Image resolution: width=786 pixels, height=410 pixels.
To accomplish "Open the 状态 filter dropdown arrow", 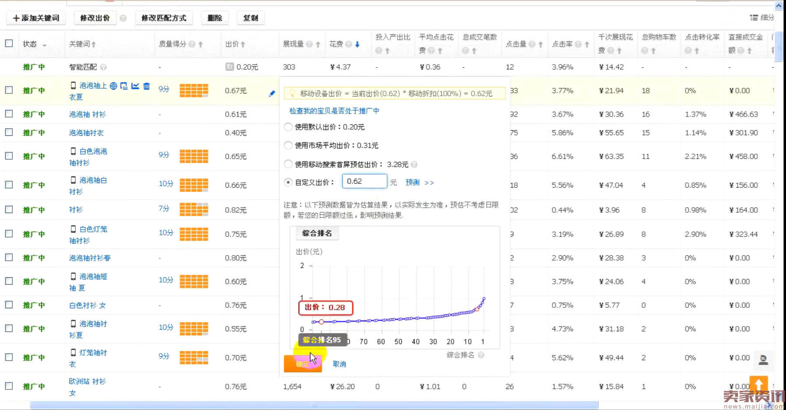I will coord(44,45).
